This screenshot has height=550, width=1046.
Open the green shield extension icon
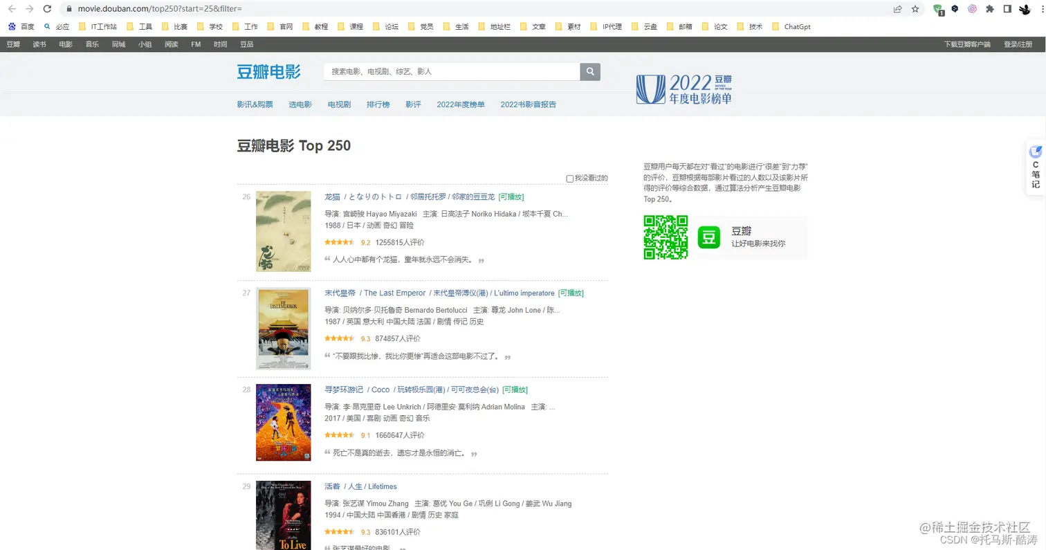pos(938,10)
